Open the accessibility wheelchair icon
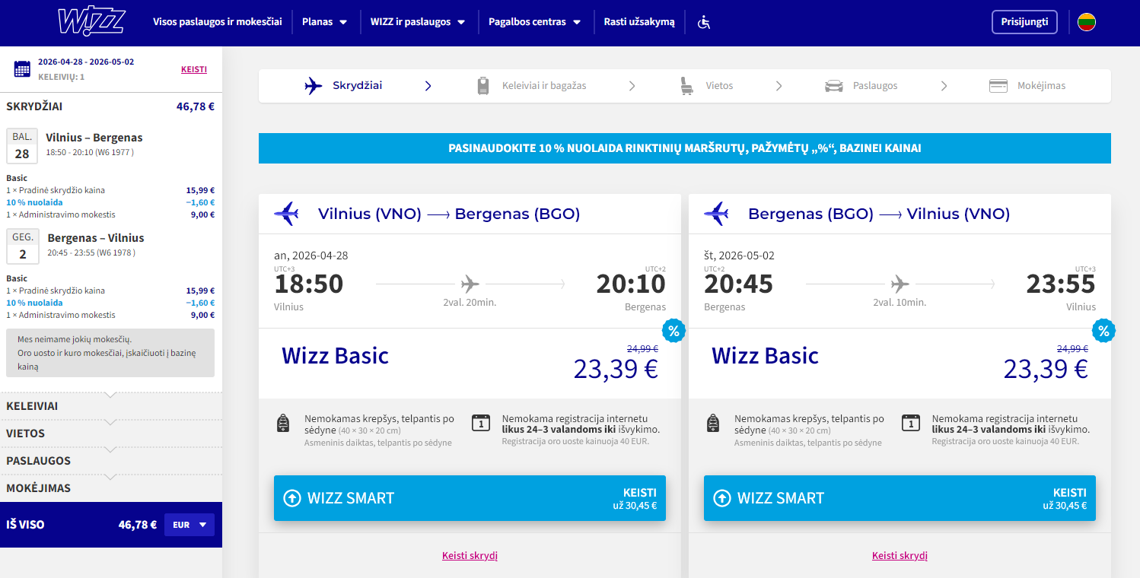Viewport: 1140px width, 578px height. pos(704,22)
